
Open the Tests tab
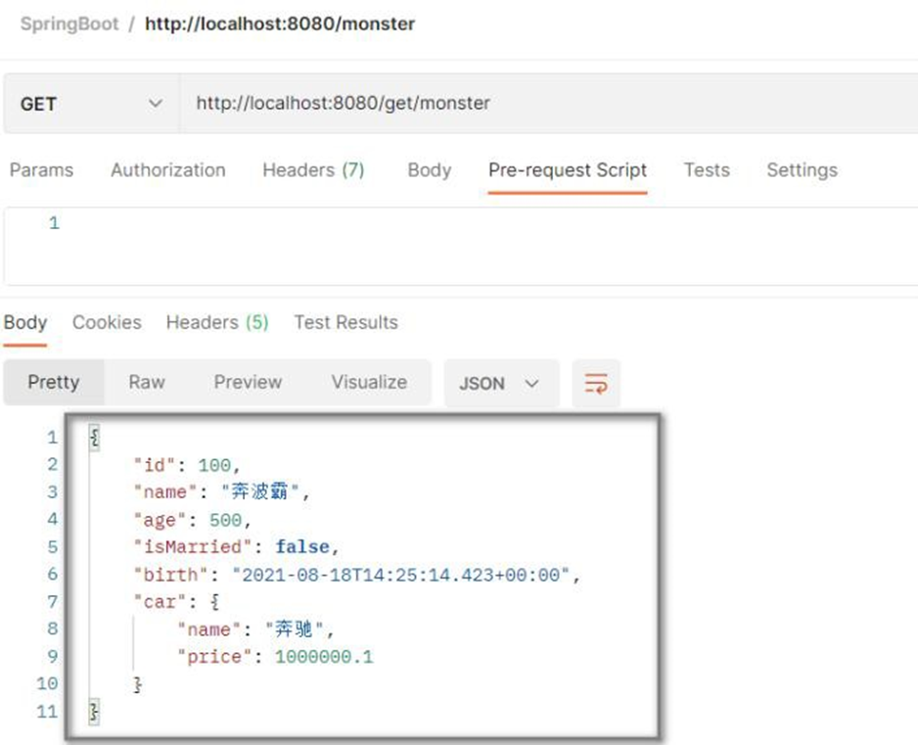[707, 170]
